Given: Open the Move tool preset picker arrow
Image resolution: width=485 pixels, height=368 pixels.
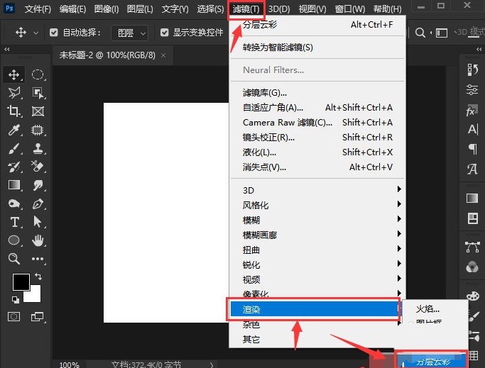Looking at the screenshot, I should coord(36,33).
